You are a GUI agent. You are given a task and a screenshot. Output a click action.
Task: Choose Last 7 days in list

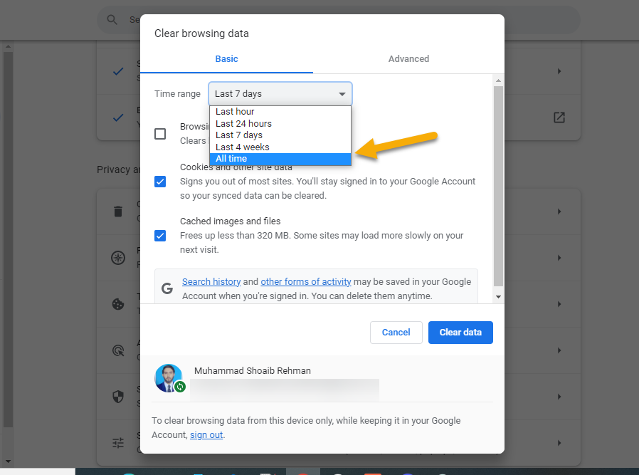pyautogui.click(x=280, y=135)
